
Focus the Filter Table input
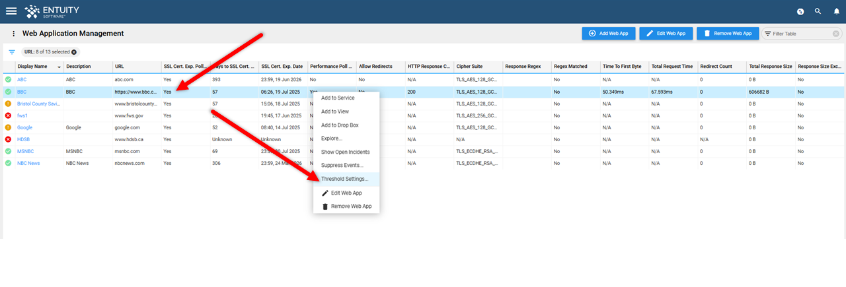point(802,33)
